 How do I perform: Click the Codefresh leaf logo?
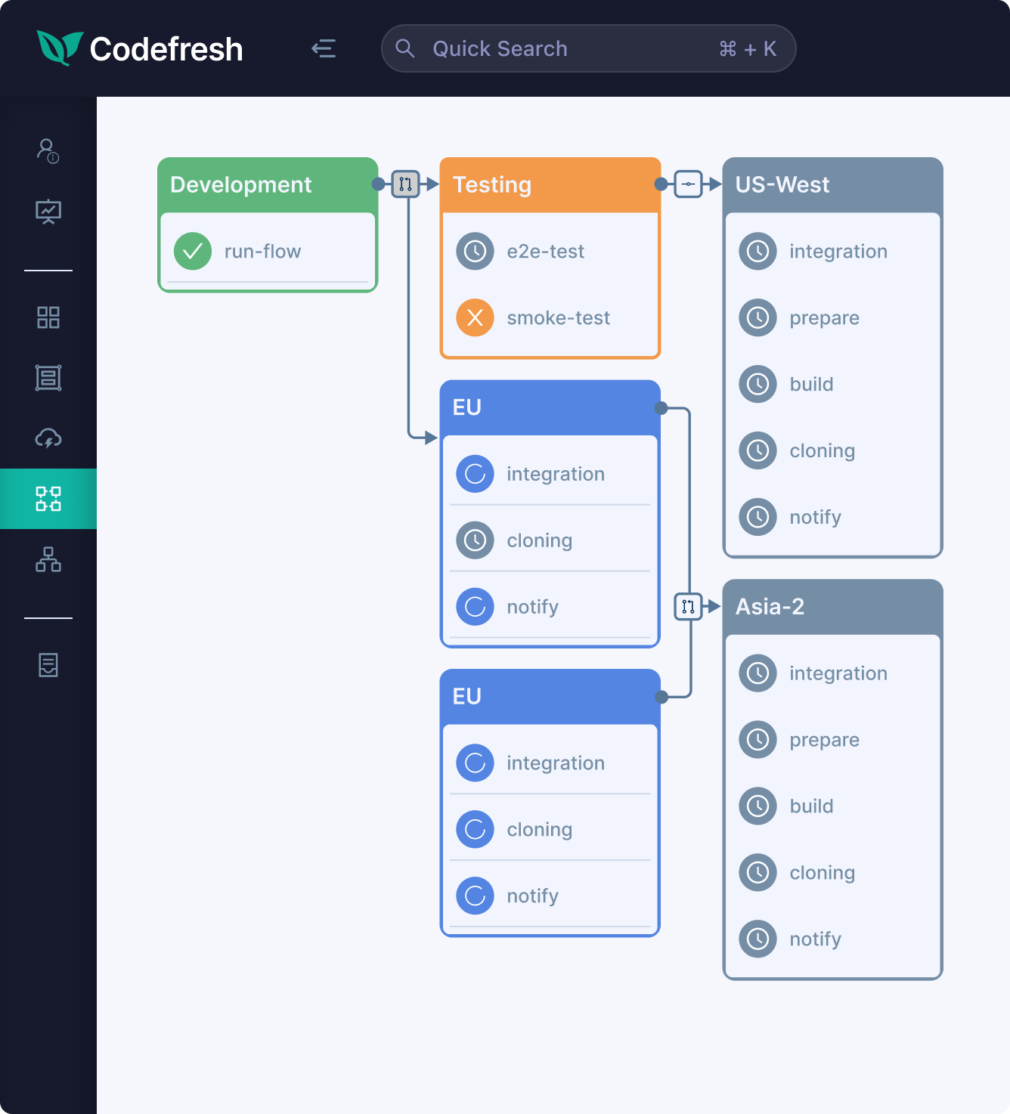60,48
